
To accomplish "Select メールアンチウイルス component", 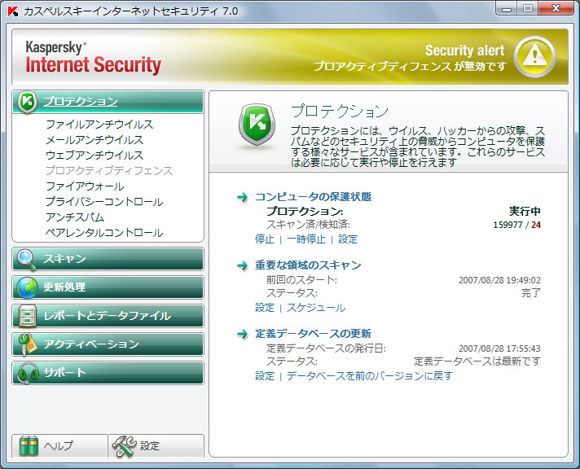I will (x=94, y=140).
